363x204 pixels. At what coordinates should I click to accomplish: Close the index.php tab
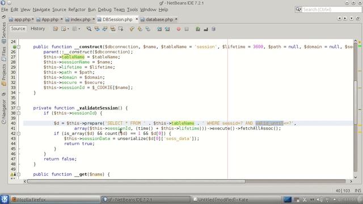click(94, 19)
